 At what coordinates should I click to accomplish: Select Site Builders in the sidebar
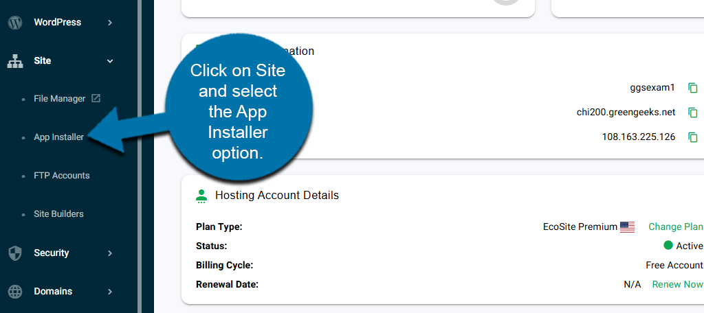click(58, 214)
